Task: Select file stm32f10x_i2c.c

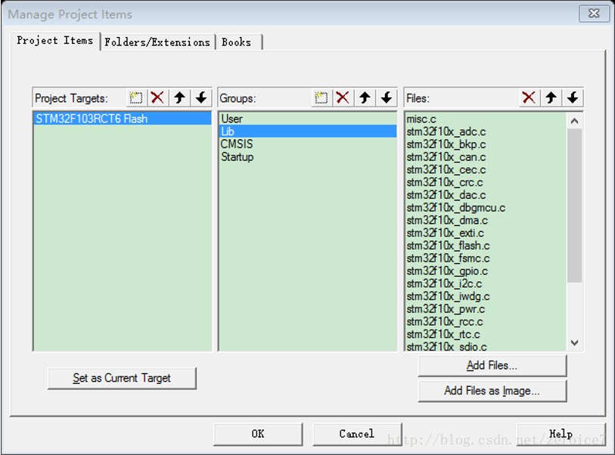Action: (x=486, y=283)
